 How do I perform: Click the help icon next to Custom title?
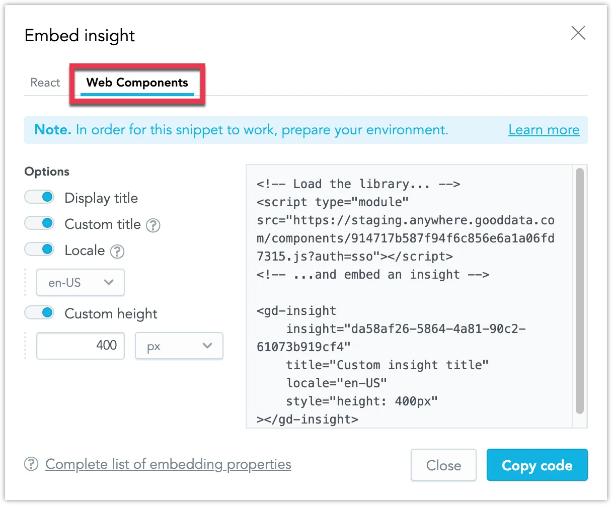[152, 225]
